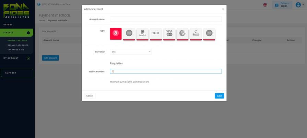Close the Add new account dialog
Viewport: 307px width, 138px height.
(x=223, y=9)
